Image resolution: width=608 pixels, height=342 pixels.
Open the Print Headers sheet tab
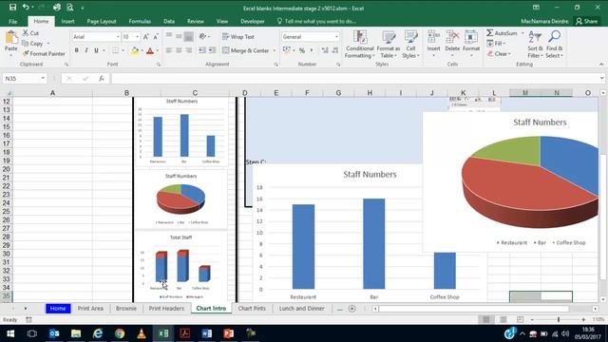click(x=166, y=309)
